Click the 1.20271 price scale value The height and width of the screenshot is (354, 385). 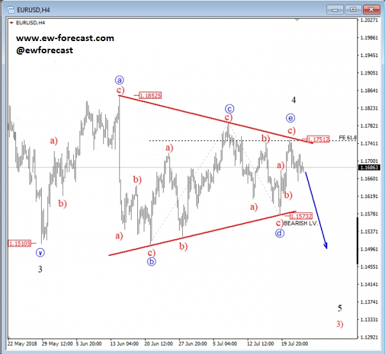pos(369,20)
